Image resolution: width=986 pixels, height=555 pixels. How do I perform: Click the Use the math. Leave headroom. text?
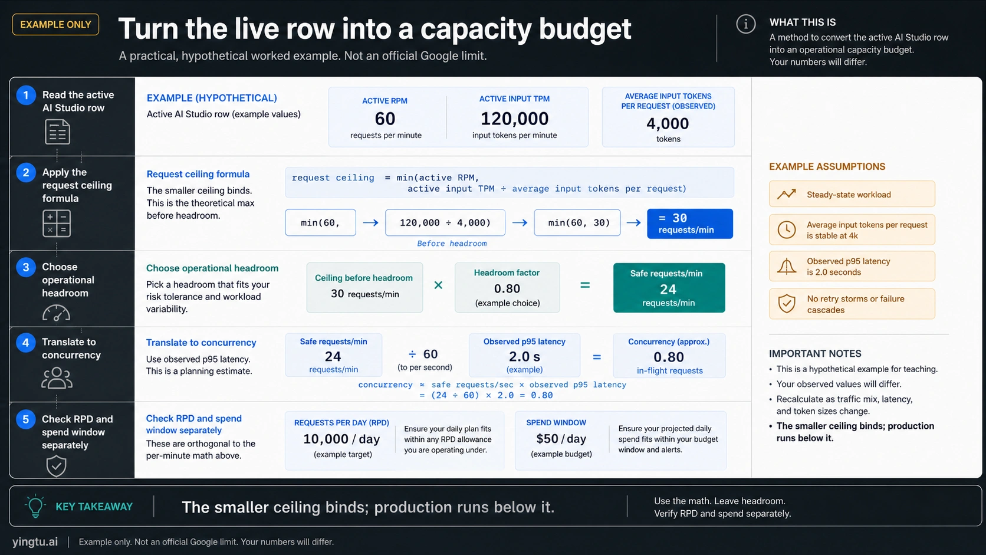pyautogui.click(x=719, y=501)
